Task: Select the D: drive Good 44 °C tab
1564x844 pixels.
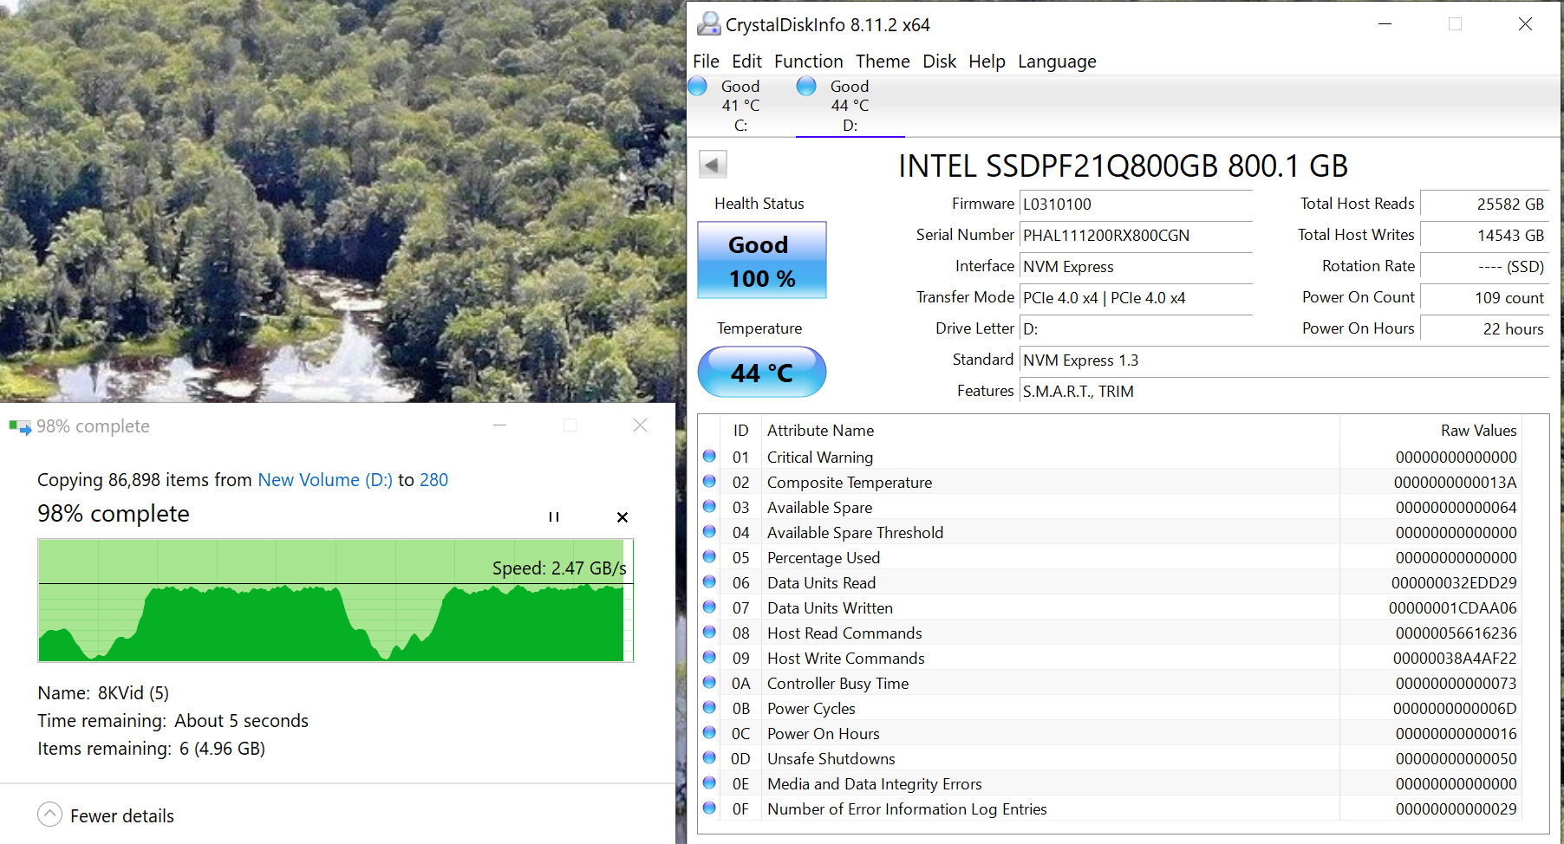Action: [849, 106]
